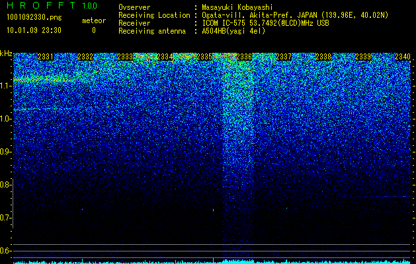Click the 2339 time marker
The image size is (416, 264).
click(x=363, y=57)
